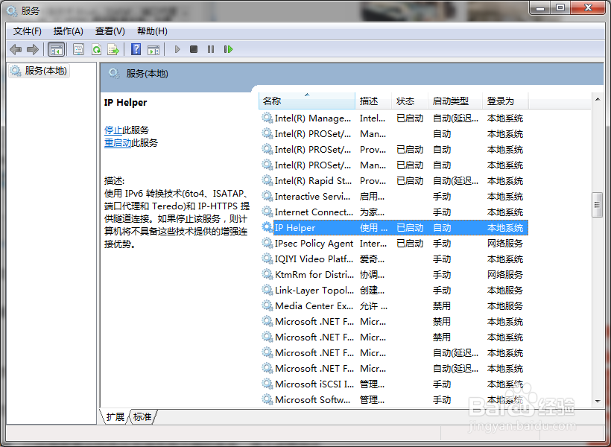611x447 pixels.
Task: Refresh the services list with the refresh icon
Action: tap(97, 49)
